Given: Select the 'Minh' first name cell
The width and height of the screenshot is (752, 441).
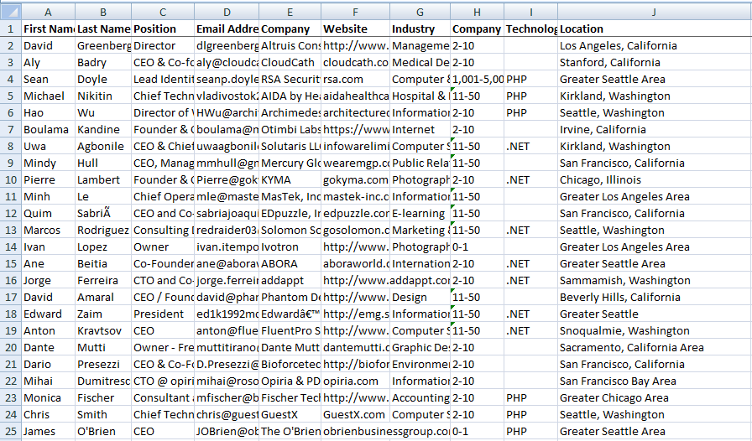Looking at the screenshot, I should pyautogui.click(x=49, y=196).
